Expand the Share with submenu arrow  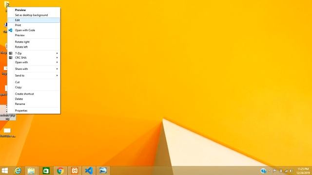tap(57, 69)
